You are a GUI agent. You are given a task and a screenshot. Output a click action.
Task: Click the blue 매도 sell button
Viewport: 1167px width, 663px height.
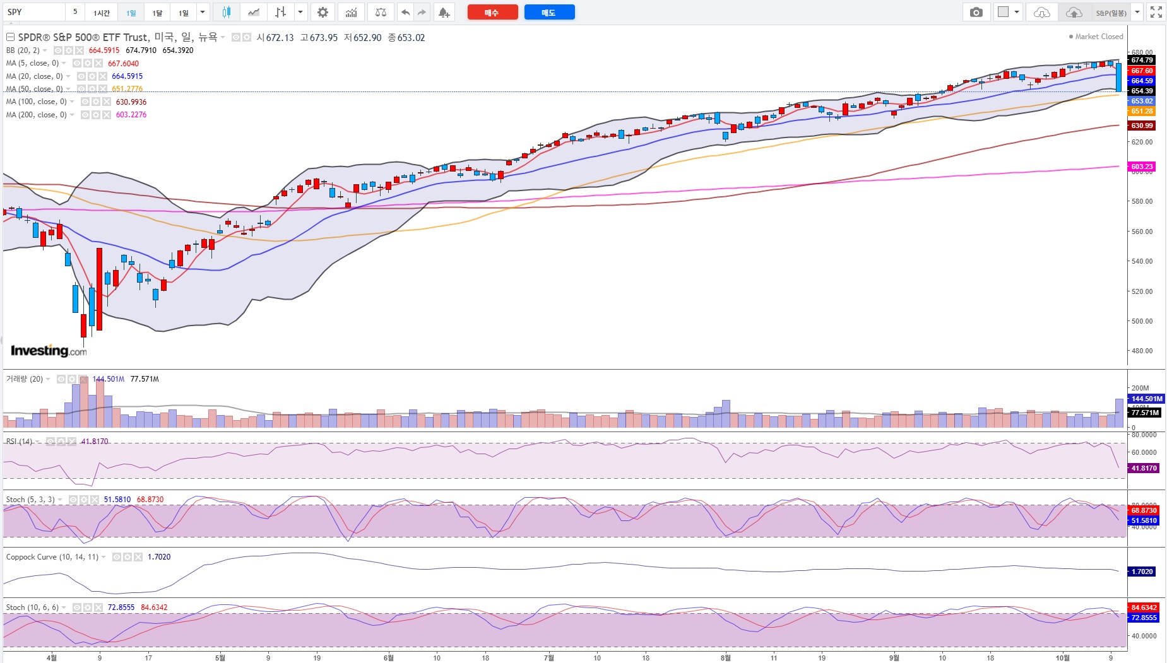coord(549,12)
